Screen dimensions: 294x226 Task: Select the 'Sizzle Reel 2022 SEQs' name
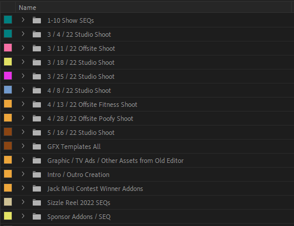tap(79, 203)
